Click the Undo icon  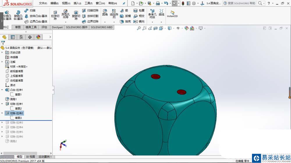(166, 3)
